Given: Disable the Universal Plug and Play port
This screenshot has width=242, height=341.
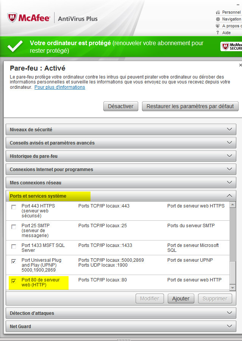Looking at the screenshot, I should pyautogui.click(x=14, y=261).
